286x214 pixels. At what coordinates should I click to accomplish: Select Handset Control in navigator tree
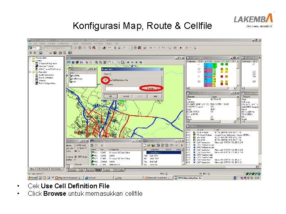pyautogui.click(x=46, y=67)
